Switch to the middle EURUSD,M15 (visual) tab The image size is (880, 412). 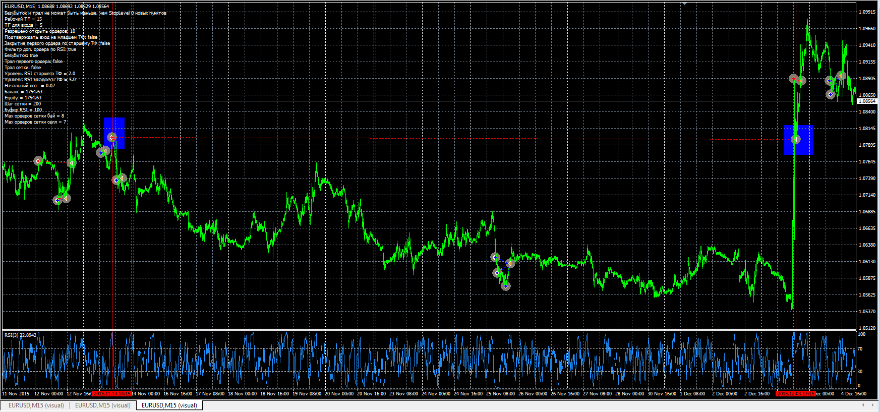[103, 405]
